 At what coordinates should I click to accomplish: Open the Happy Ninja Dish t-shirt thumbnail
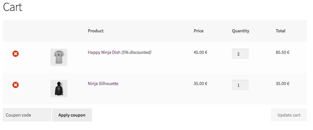pos(59,57)
